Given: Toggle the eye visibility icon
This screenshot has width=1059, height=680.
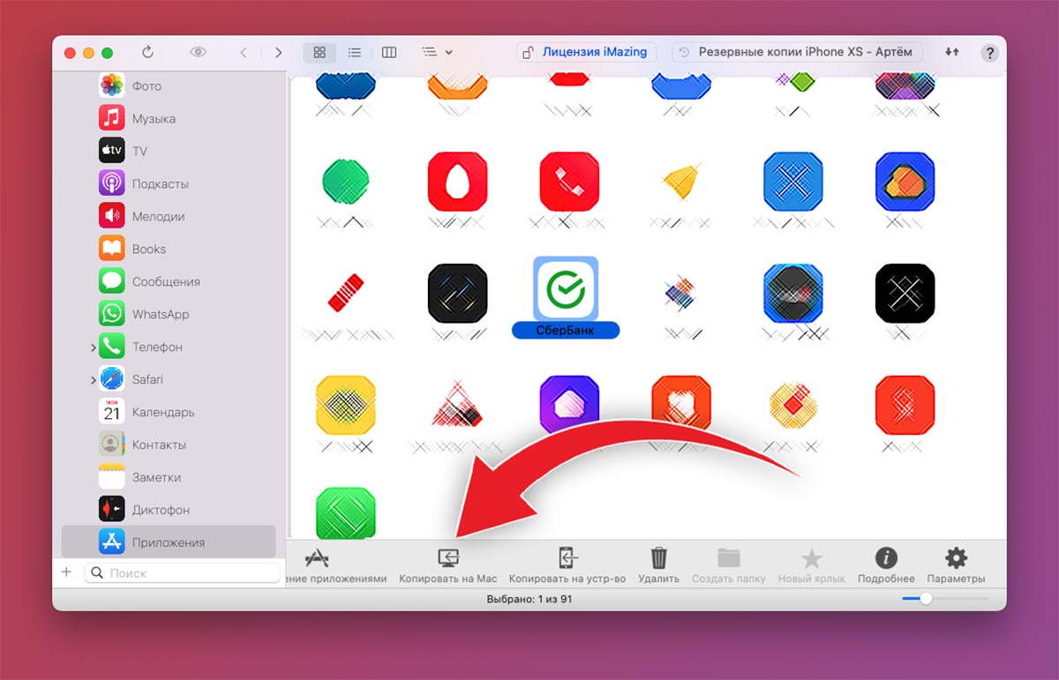Looking at the screenshot, I should (x=198, y=52).
